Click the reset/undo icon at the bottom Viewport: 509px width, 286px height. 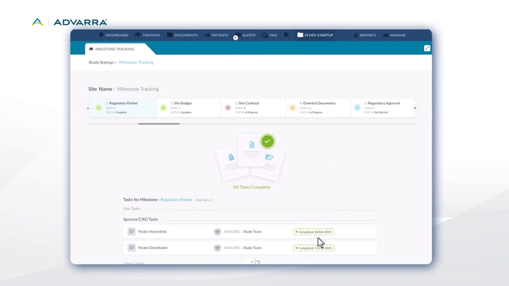[258, 262]
